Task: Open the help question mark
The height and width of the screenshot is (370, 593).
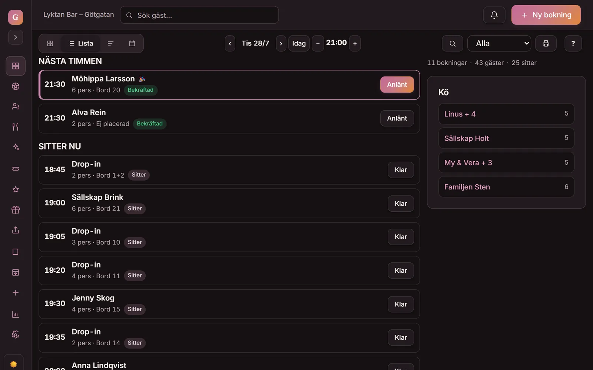Action: pos(573,44)
